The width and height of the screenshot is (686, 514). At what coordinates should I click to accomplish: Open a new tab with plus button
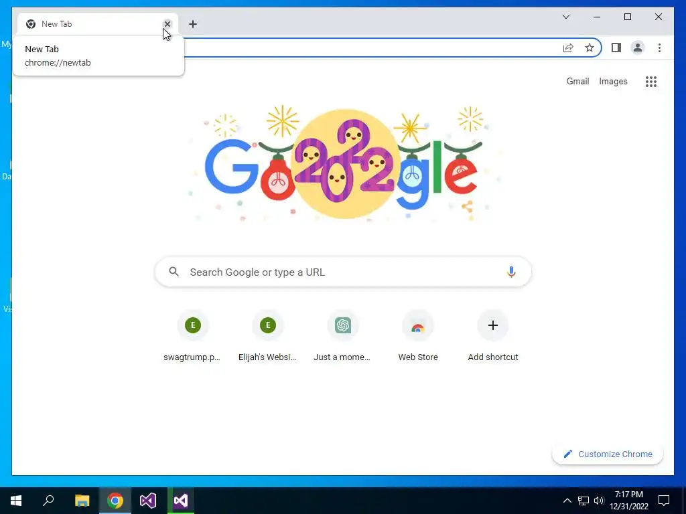193,24
